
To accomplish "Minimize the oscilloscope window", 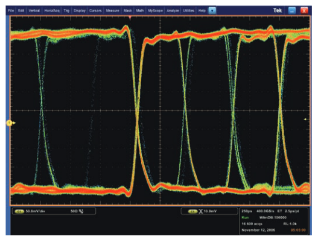I will pos(292,10).
